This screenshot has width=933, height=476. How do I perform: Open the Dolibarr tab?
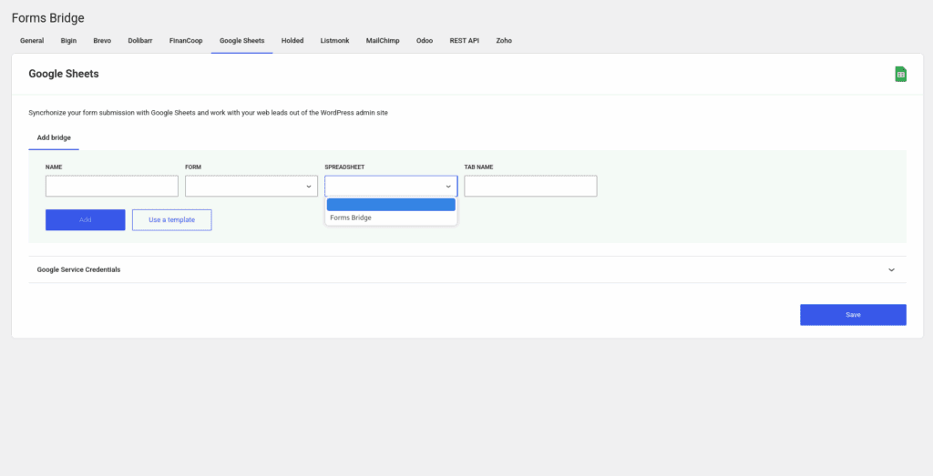tap(139, 41)
